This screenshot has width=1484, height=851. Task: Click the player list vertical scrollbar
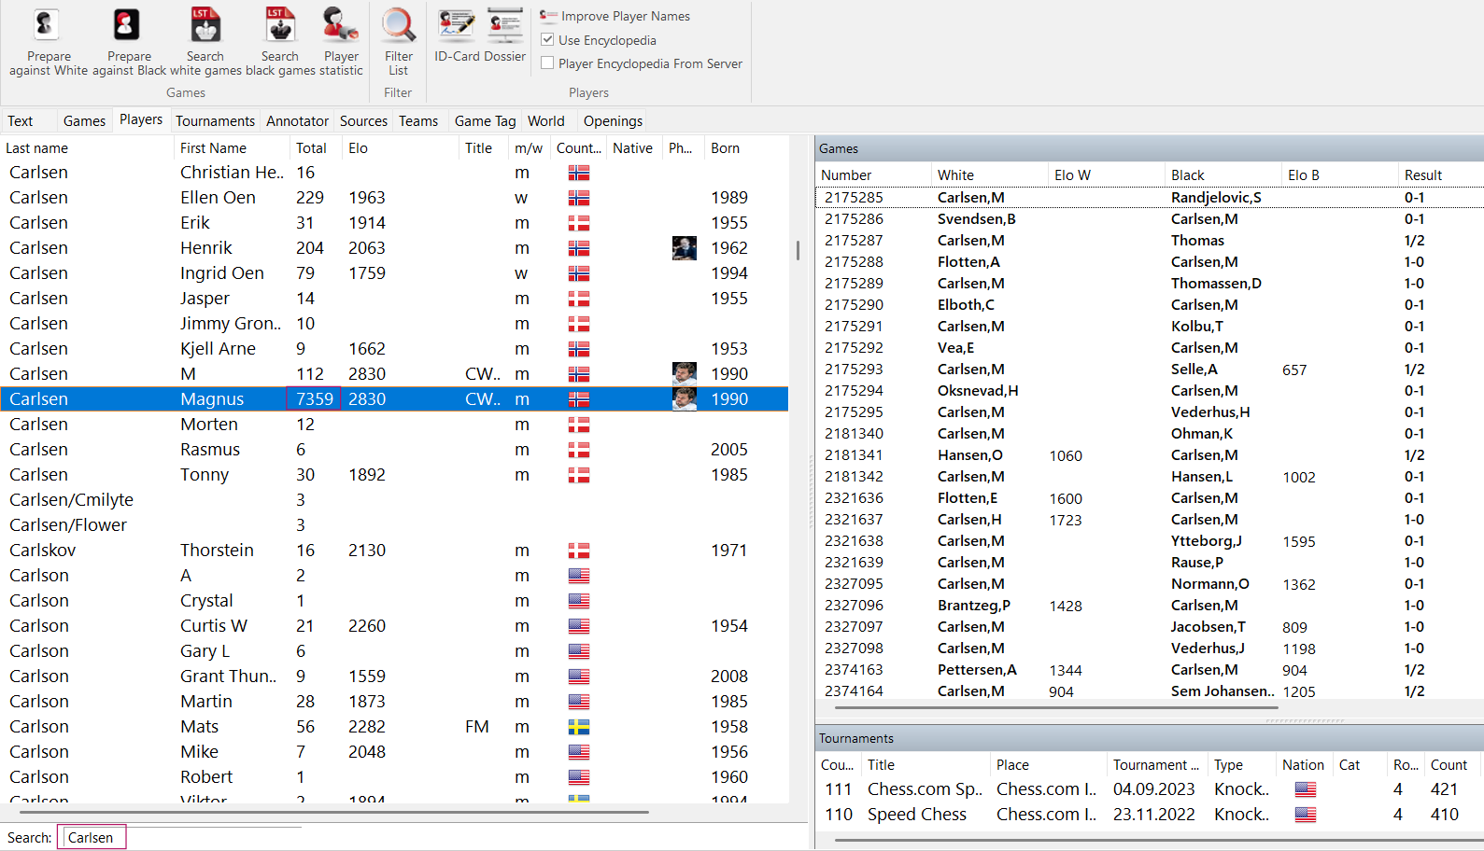pyautogui.click(x=798, y=250)
